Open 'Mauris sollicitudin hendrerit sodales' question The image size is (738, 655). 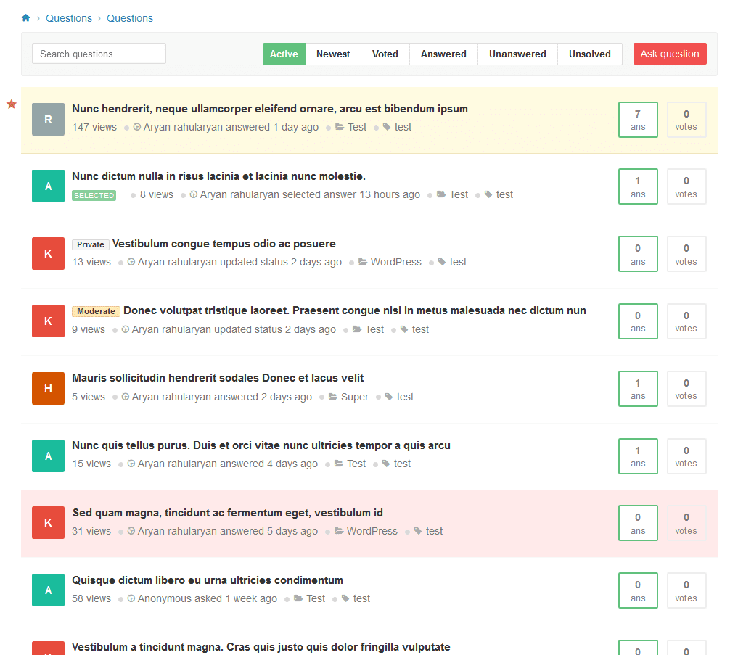[218, 378]
